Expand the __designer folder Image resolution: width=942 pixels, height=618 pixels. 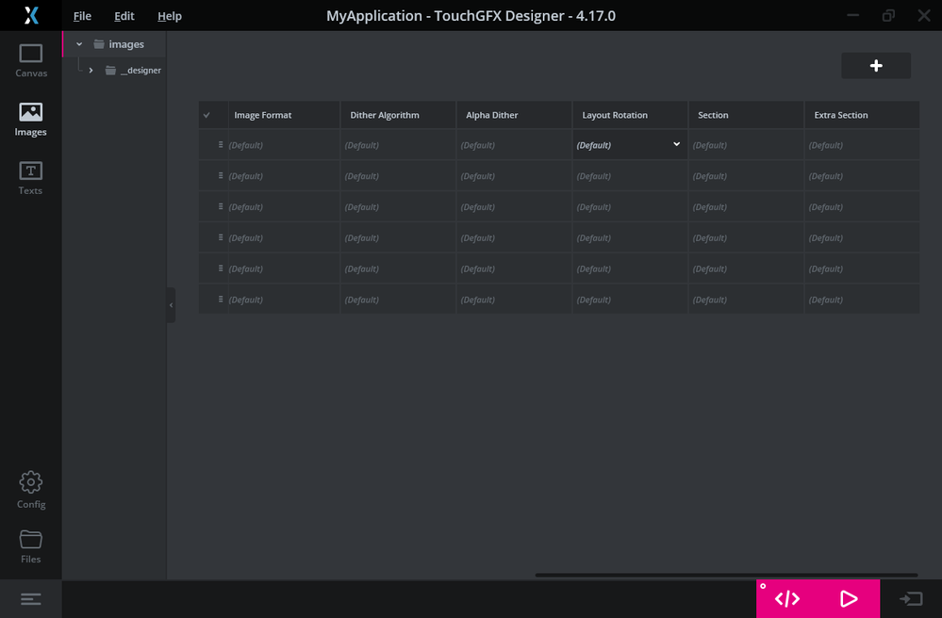(91, 71)
